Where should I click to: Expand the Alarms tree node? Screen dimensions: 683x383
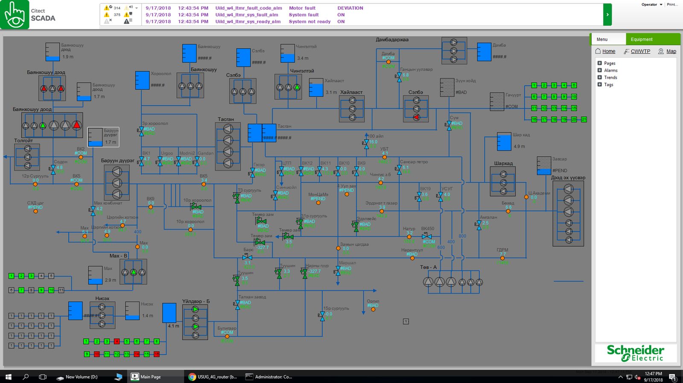click(x=599, y=70)
